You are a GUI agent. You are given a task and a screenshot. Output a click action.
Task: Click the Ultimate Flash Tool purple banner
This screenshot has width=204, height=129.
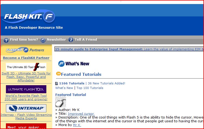pyautogui.click(x=26, y=89)
